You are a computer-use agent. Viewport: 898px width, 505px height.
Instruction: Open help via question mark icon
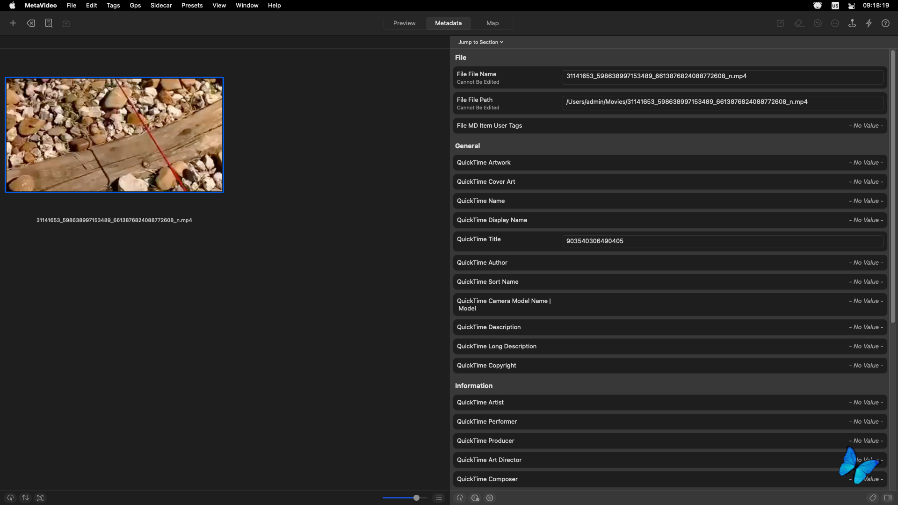point(885,23)
